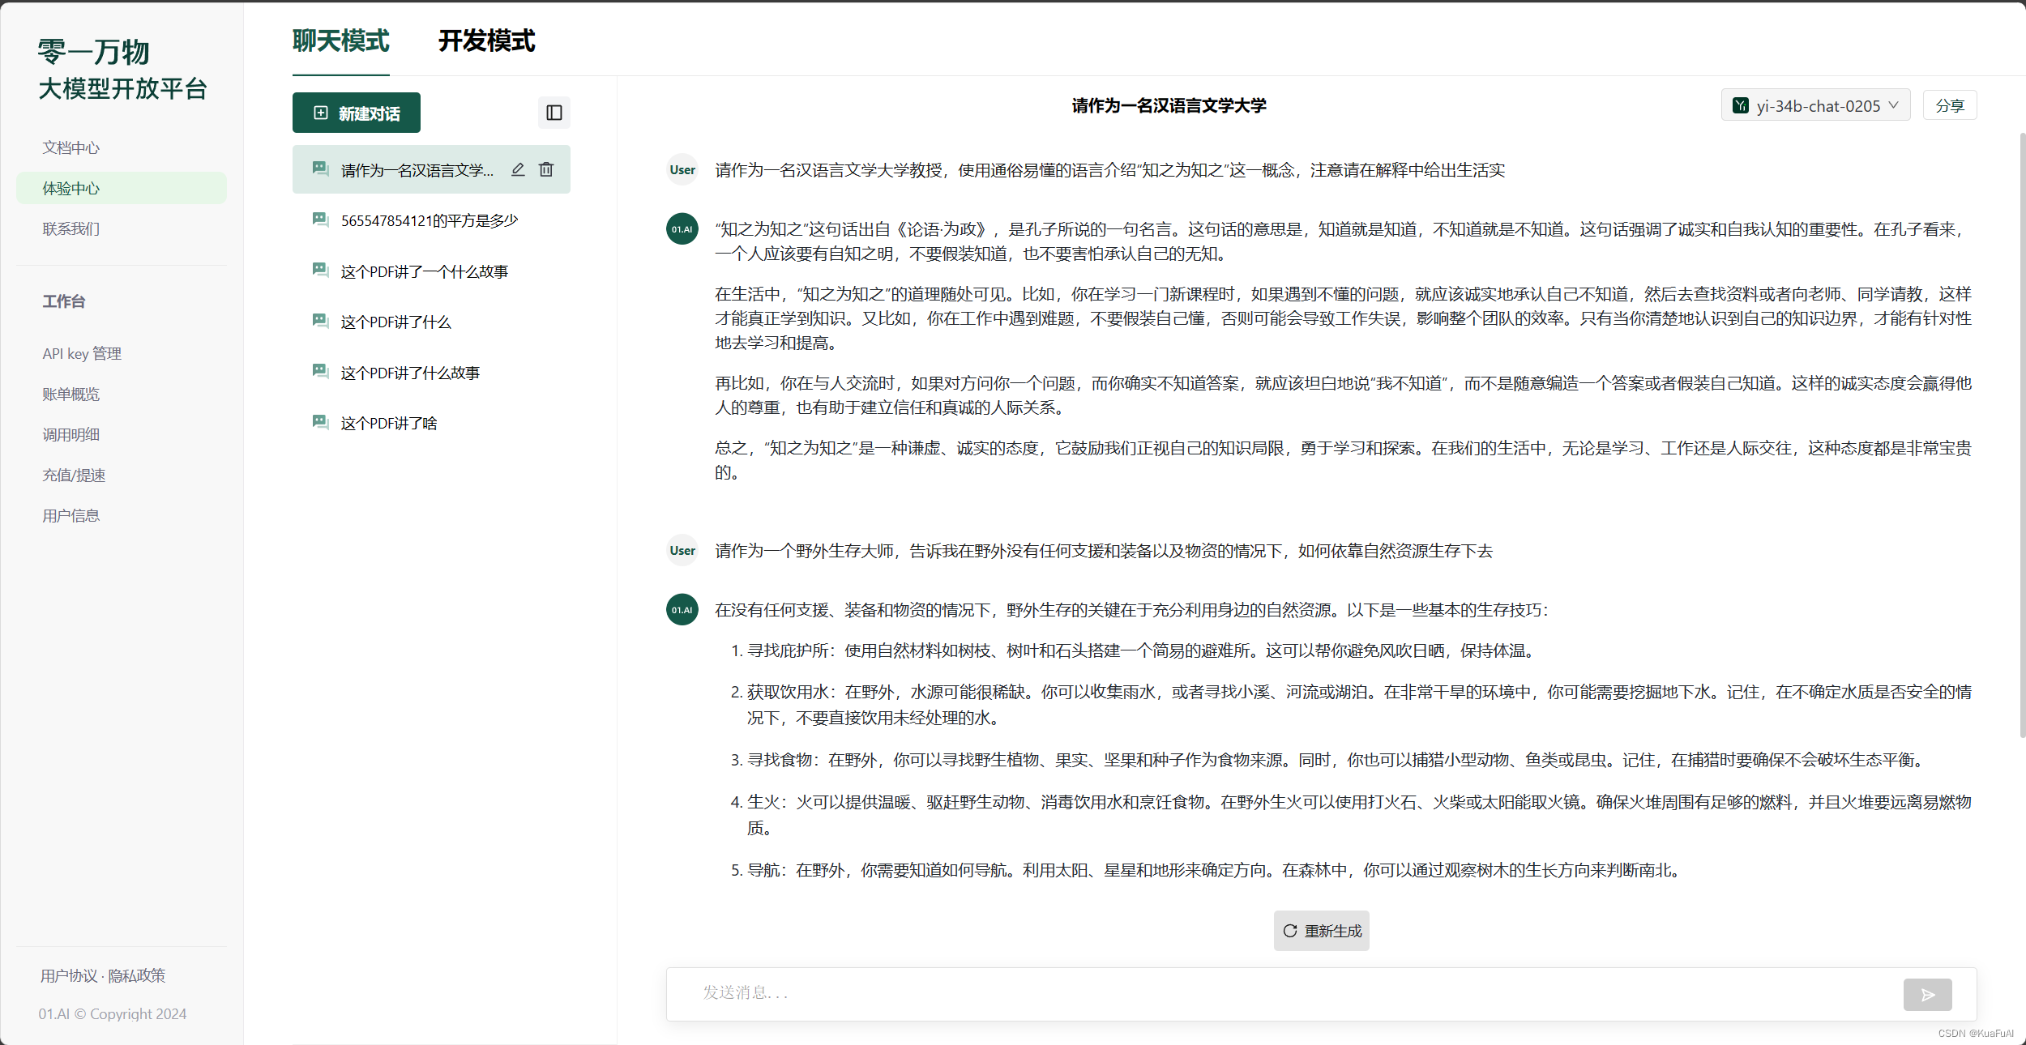This screenshot has height=1045, width=2026.
Task: Toggle the conversation list sidebar panel icon
Action: point(554,113)
